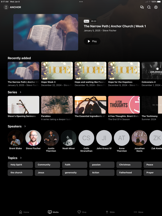The width and height of the screenshot is (162, 216).
Task: Open the Narrow Path featured title
Action: tap(115, 26)
